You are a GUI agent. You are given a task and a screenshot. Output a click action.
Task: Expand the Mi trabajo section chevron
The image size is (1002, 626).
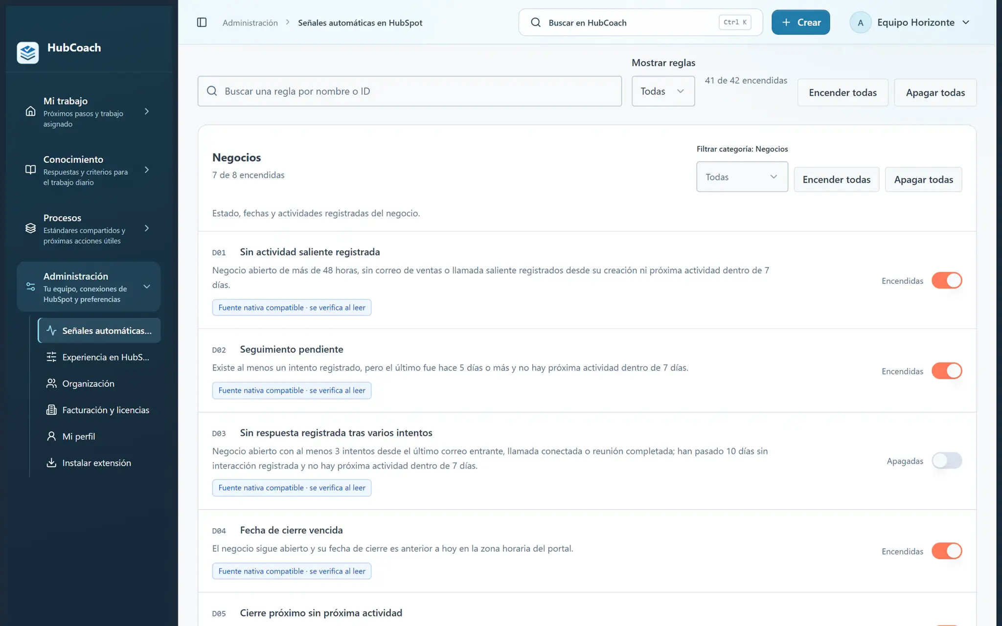(147, 112)
